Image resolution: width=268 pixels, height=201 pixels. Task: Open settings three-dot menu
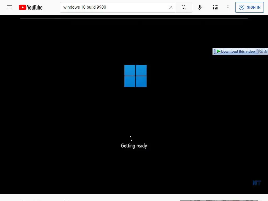tap(228, 7)
